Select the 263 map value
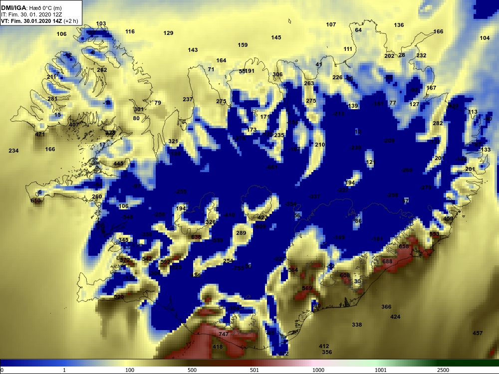This screenshot has width=499, height=374. [x=309, y=83]
